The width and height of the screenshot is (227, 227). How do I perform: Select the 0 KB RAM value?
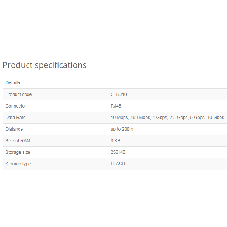point(116,141)
